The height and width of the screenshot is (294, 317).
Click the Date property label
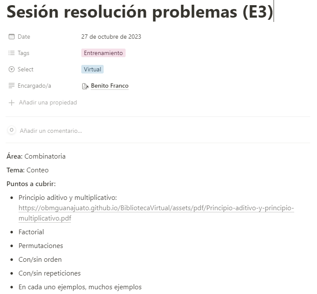(x=24, y=37)
